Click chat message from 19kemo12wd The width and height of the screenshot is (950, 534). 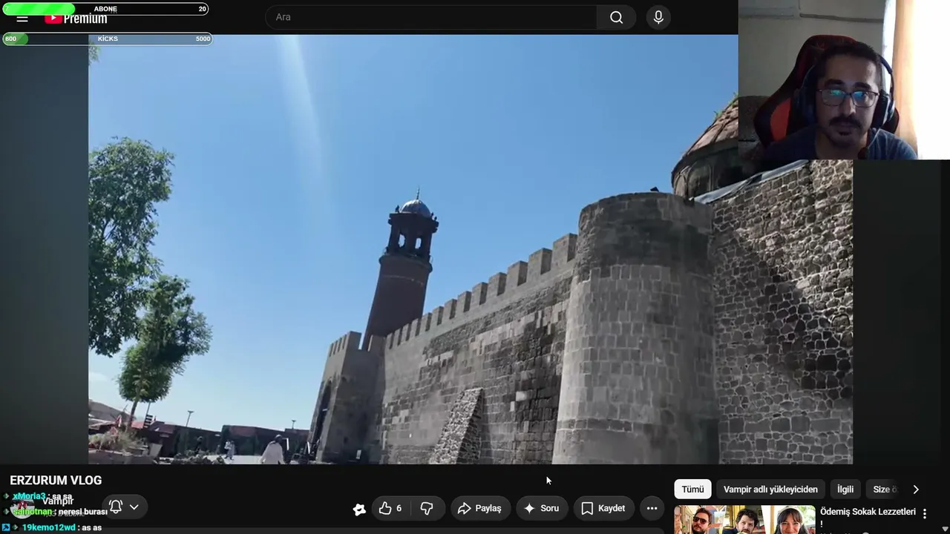coord(53,527)
